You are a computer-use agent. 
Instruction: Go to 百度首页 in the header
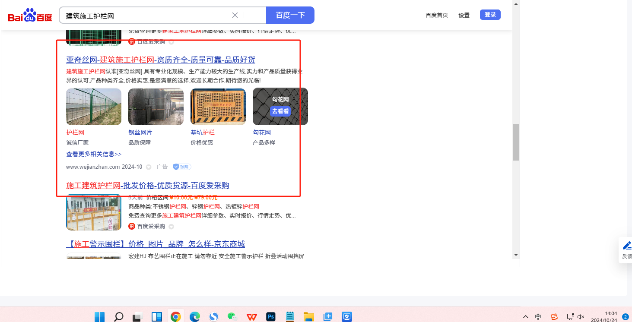point(437,15)
